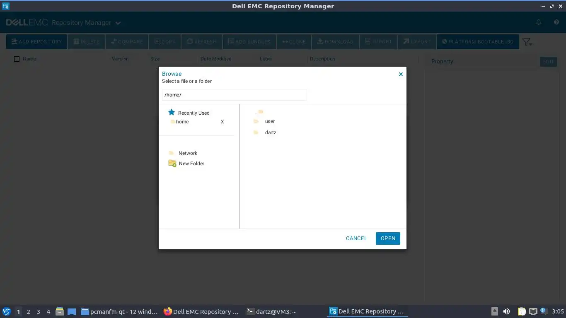Click the Copy toolbar button

tap(165, 41)
